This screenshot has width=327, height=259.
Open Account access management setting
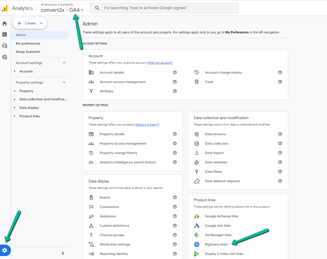click(x=123, y=82)
